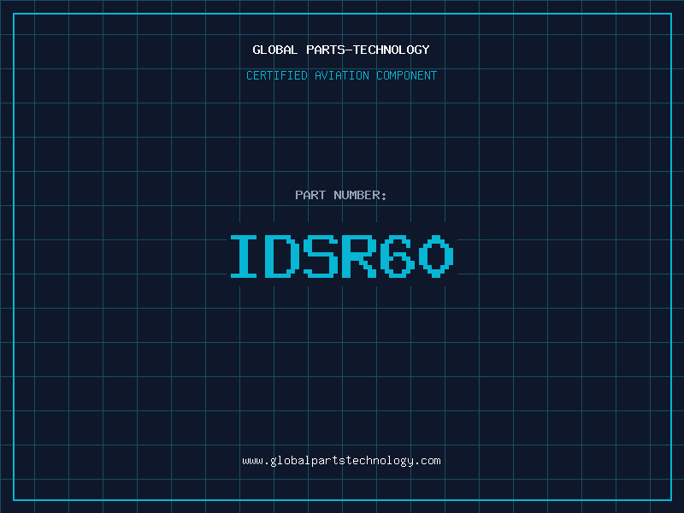Click the digit 6 in the part number
Viewport: 684px width, 513px height.
tap(398, 256)
